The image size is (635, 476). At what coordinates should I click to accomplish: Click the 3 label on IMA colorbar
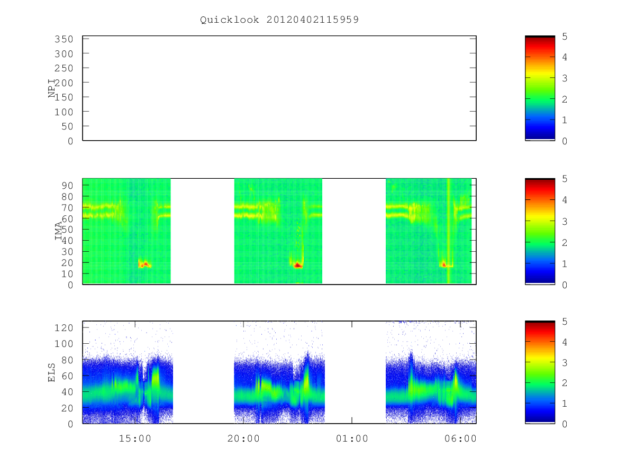(x=565, y=221)
